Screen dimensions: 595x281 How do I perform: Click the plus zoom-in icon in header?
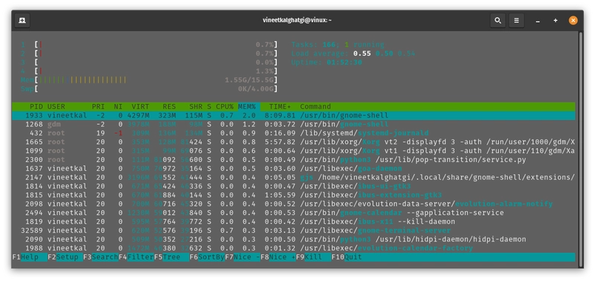tap(556, 21)
